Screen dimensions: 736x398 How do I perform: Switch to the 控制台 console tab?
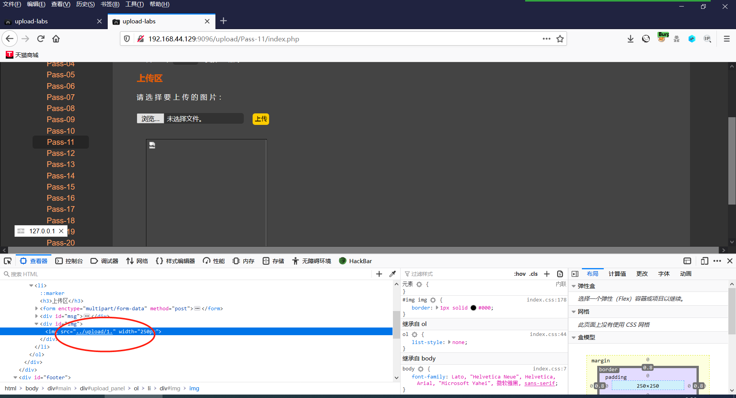click(x=69, y=261)
